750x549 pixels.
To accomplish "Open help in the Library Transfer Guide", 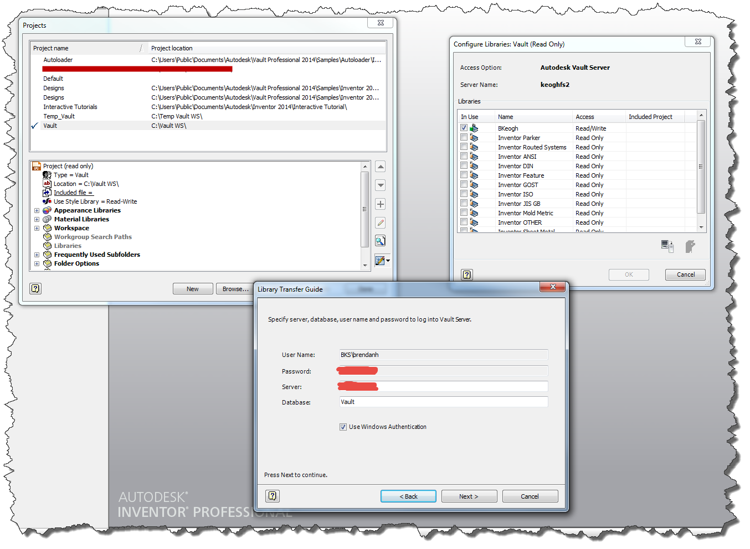I will (273, 496).
